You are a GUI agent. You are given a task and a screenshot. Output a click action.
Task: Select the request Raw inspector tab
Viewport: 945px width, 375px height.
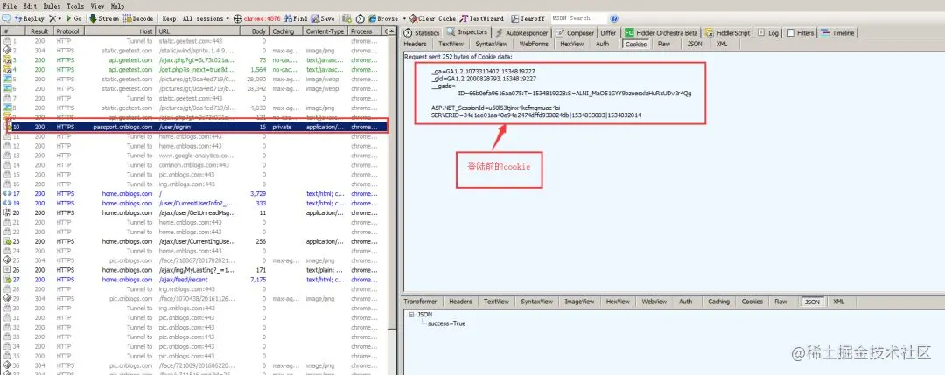[x=663, y=44]
